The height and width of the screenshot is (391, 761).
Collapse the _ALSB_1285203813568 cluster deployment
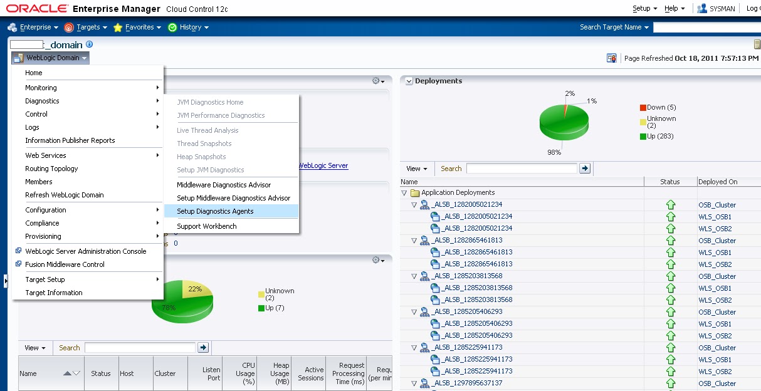coord(414,276)
